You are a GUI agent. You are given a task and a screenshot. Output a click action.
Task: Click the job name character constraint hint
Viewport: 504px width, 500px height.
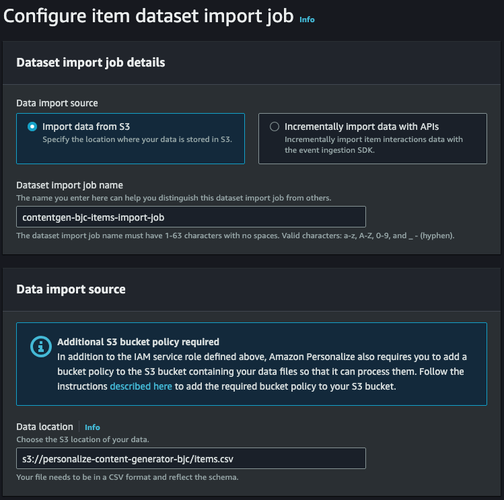(236, 236)
